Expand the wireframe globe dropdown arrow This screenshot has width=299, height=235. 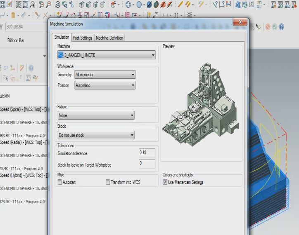(x=133, y=5)
